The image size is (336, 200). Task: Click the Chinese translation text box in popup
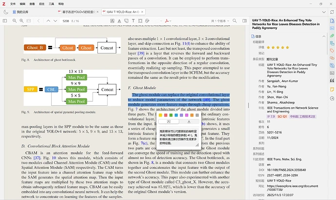179,138
